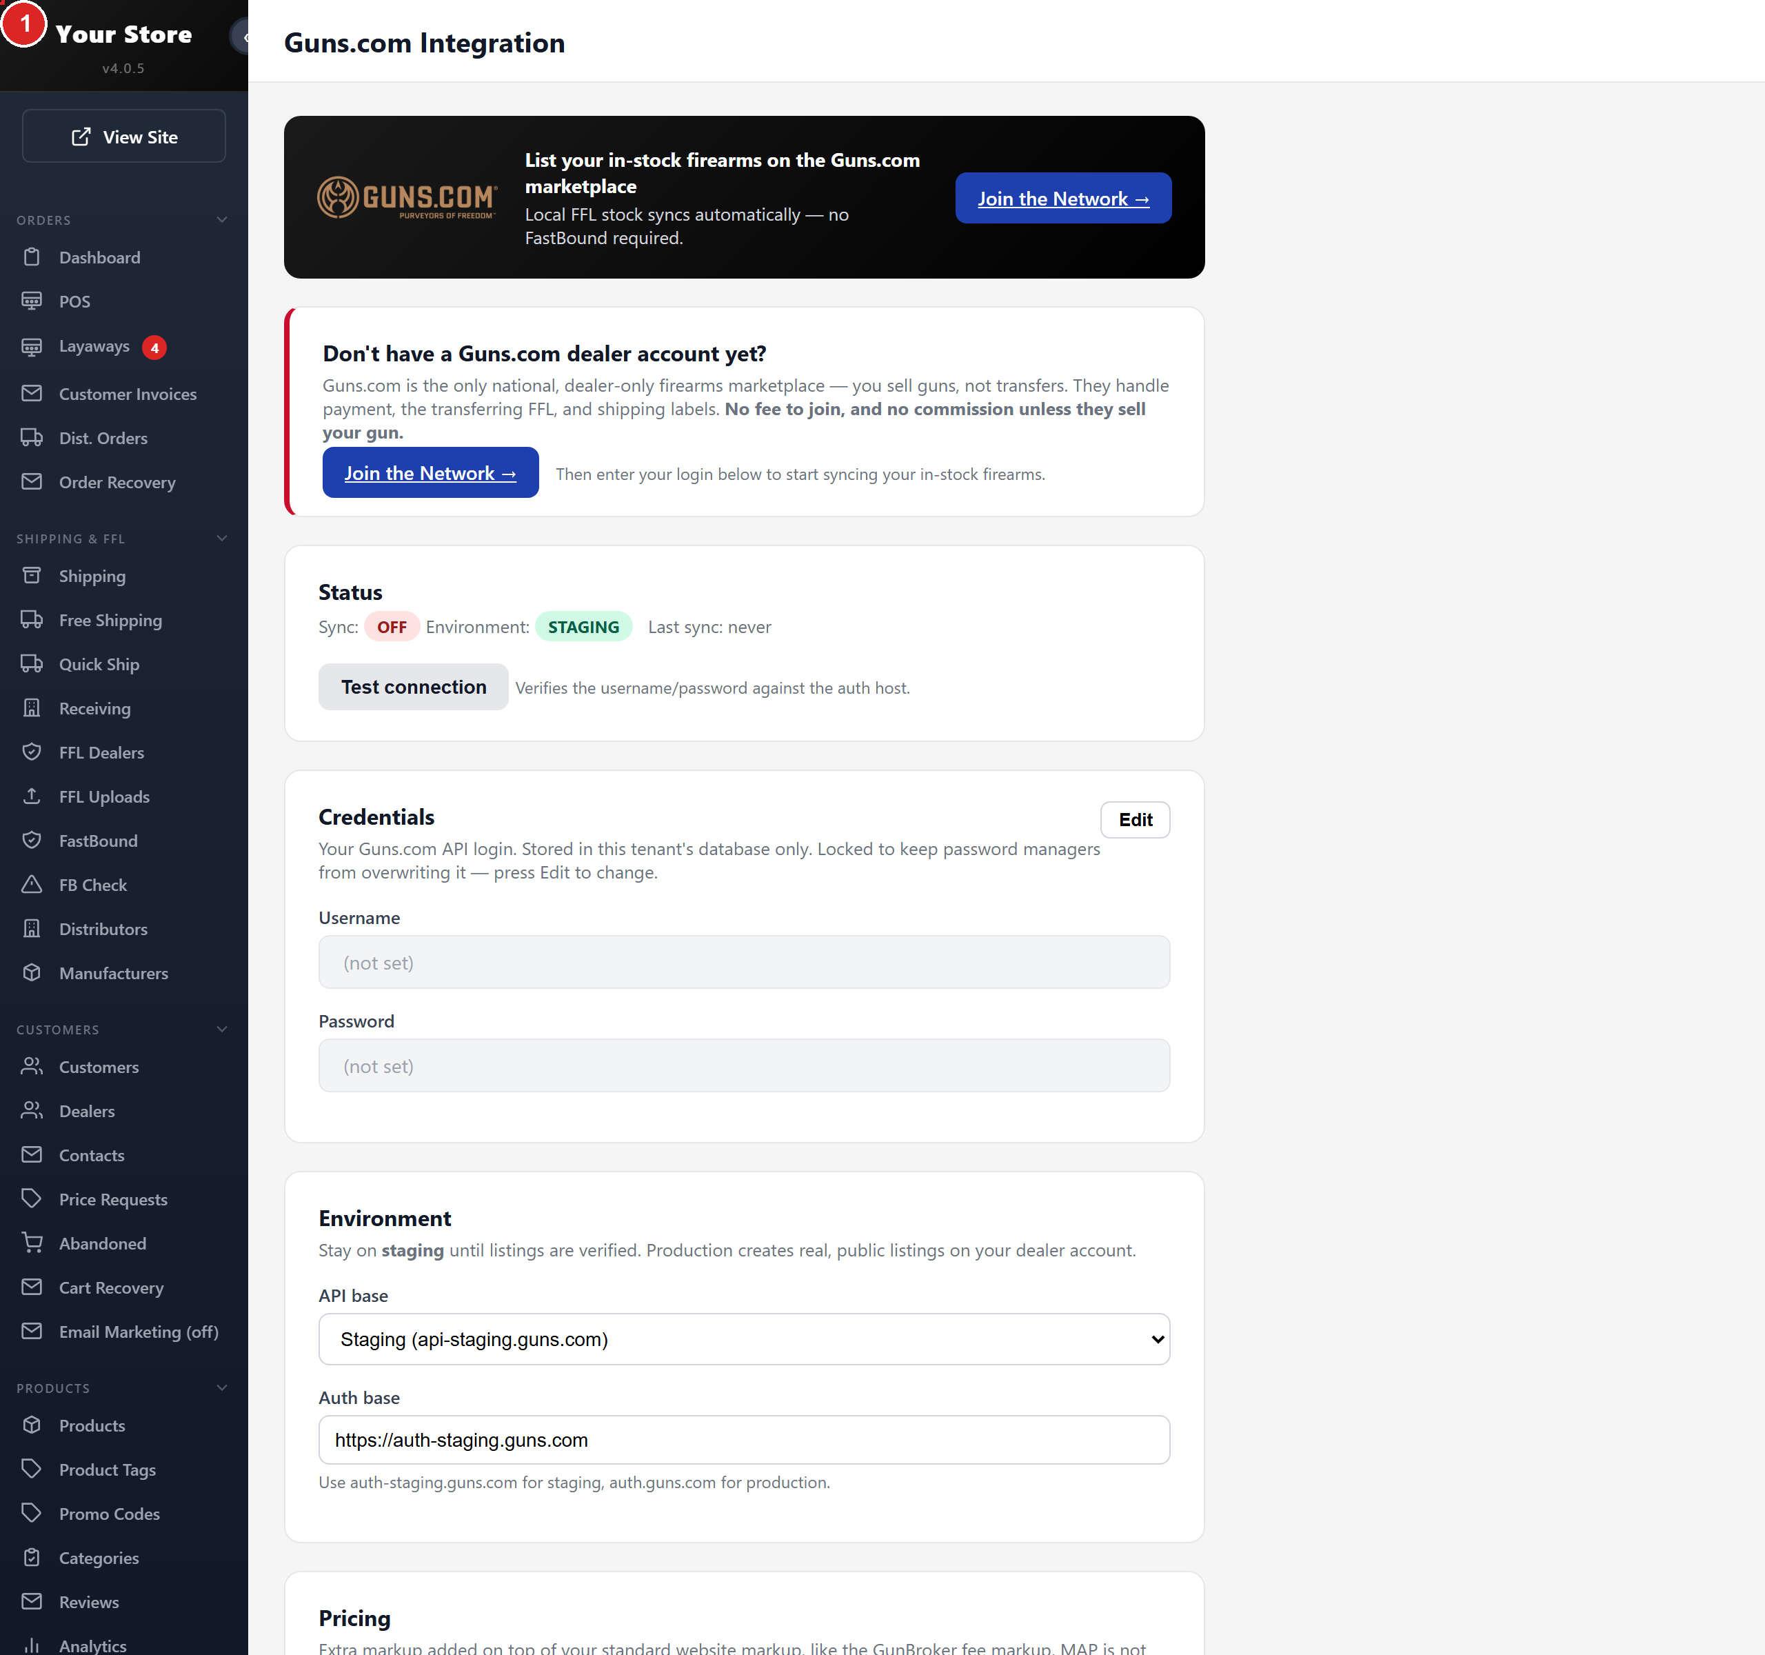This screenshot has height=1655, width=1765.
Task: Click the Manufacturers cube icon
Action: coord(32,972)
